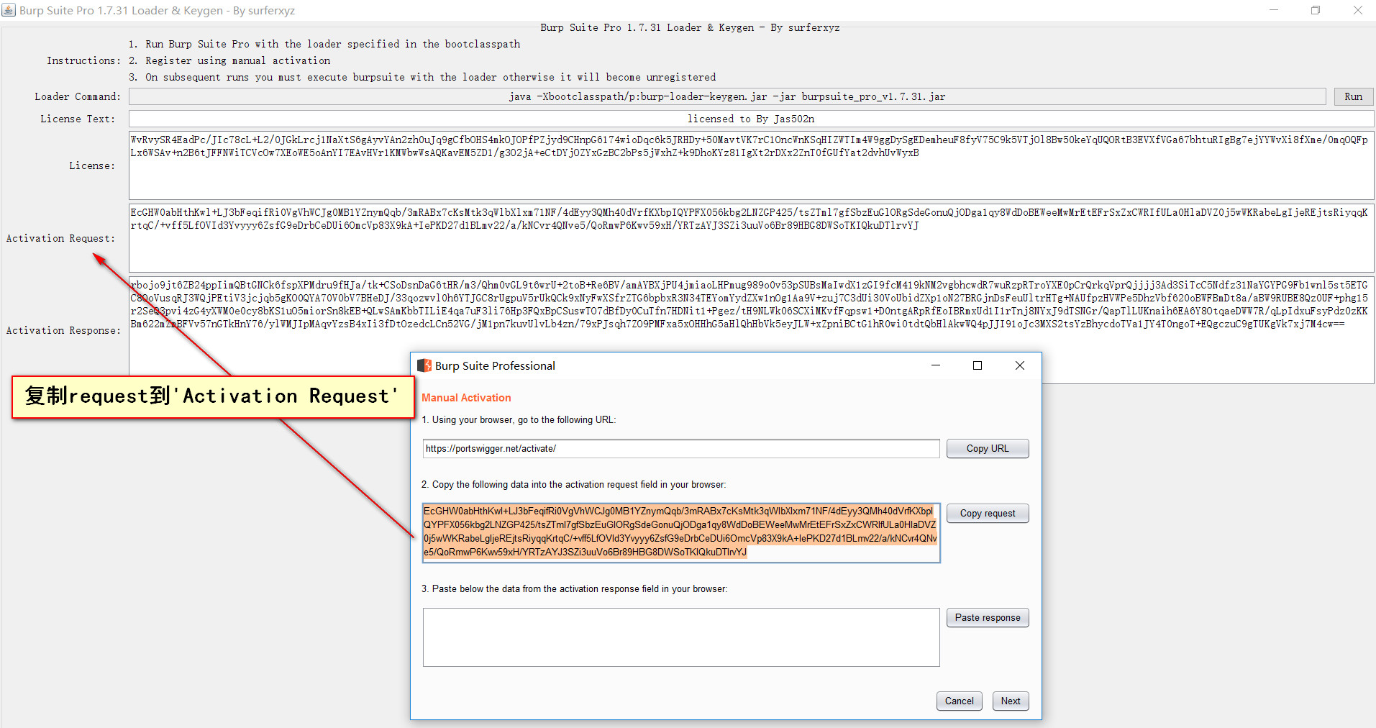Click the Copy URL button
Image resolution: width=1376 pixels, height=728 pixels.
point(988,448)
